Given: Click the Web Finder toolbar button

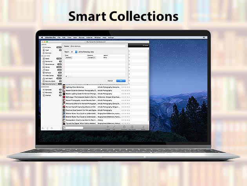Looking at the screenshot, I should coord(132,128).
